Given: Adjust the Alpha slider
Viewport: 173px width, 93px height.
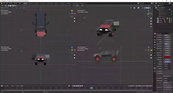Looking at the screenshot, I should 167,62.
